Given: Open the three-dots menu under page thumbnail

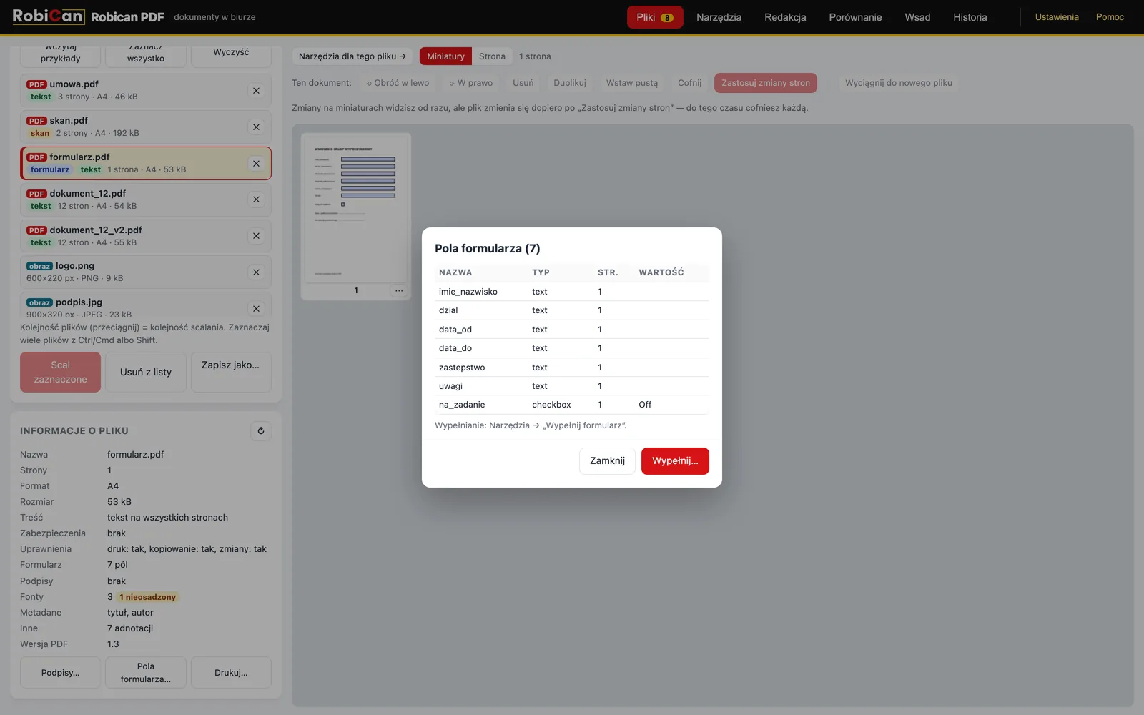Looking at the screenshot, I should pos(399,290).
